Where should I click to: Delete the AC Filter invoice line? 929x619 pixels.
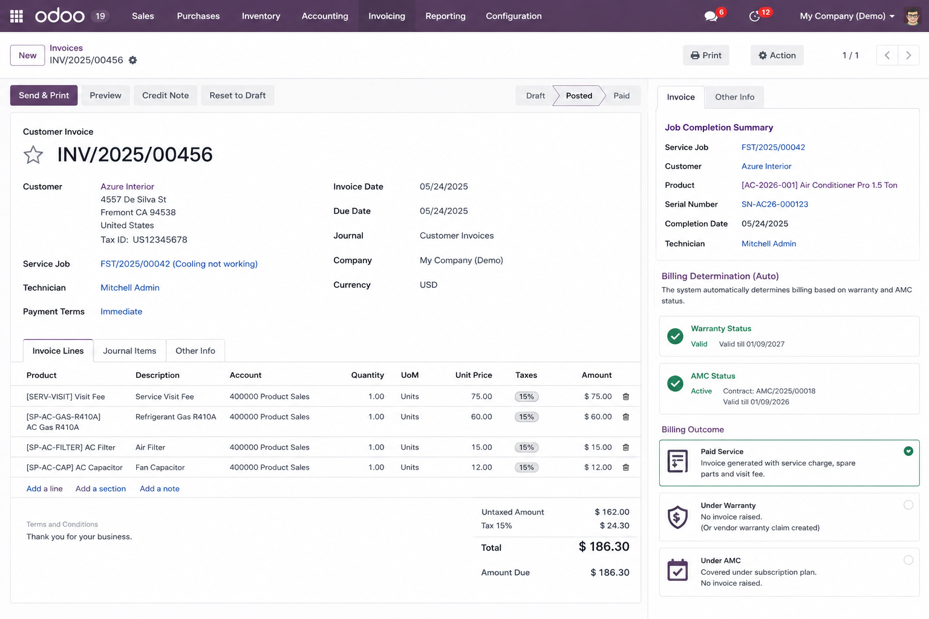(x=626, y=447)
